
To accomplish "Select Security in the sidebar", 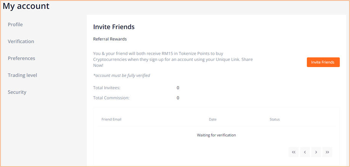I will 17,92.
